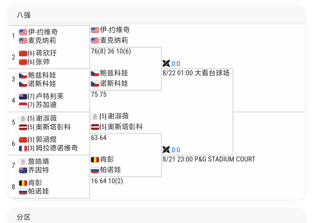The width and height of the screenshot is (314, 223).
Task: Select player 詹皓晴 in match 7
Action: (x=38, y=161)
